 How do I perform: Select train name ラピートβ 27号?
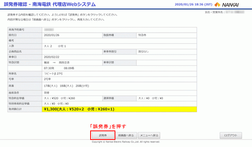(x=54, y=73)
